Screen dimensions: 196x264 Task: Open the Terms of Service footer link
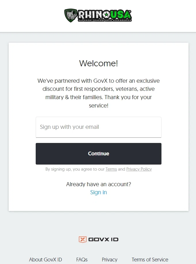pyautogui.click(x=150, y=259)
